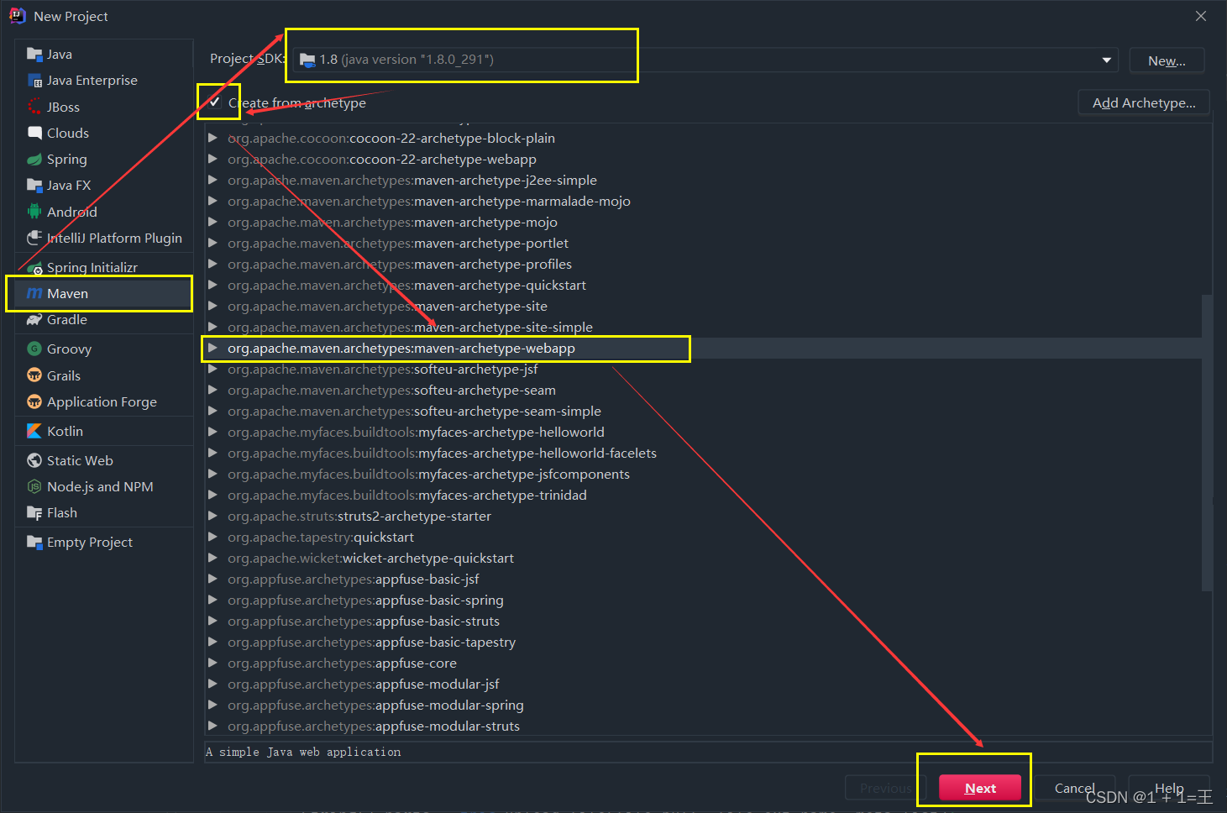Image resolution: width=1227 pixels, height=813 pixels.
Task: Select the maven-archetype-marmalade-mojo row
Action: point(703,201)
